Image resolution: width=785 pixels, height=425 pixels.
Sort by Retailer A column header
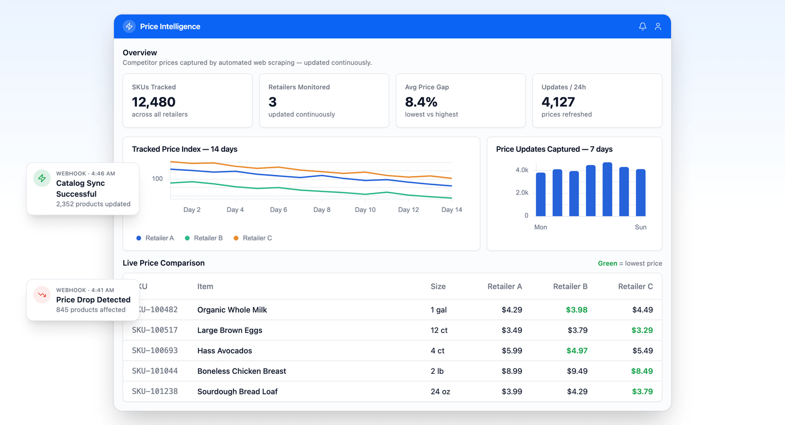point(505,286)
